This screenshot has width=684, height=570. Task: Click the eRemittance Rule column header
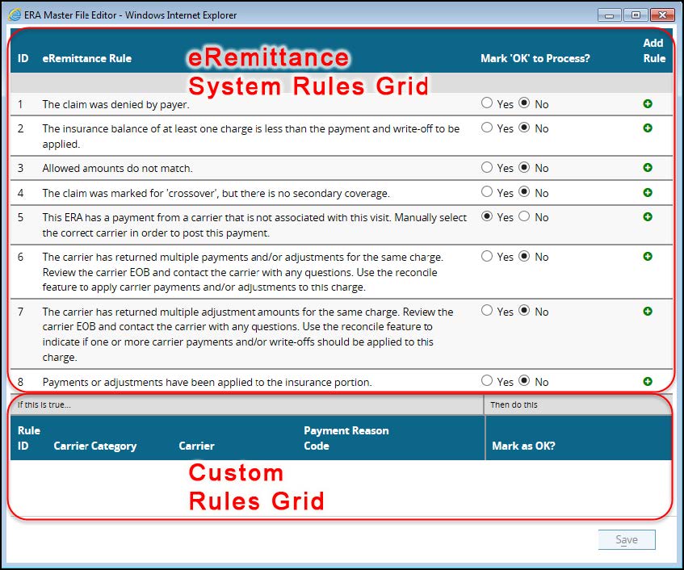86,58
